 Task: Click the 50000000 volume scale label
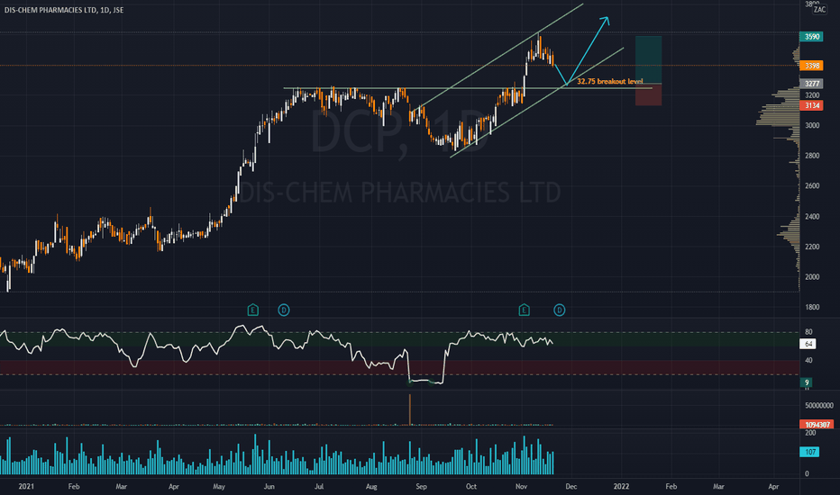(x=819, y=406)
